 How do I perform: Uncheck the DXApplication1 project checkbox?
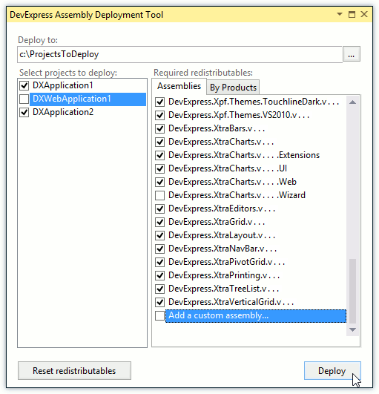pyautogui.click(x=24, y=85)
